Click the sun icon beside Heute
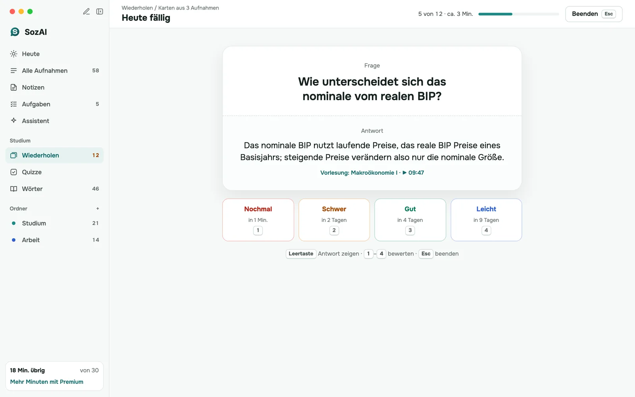 pyautogui.click(x=13, y=54)
